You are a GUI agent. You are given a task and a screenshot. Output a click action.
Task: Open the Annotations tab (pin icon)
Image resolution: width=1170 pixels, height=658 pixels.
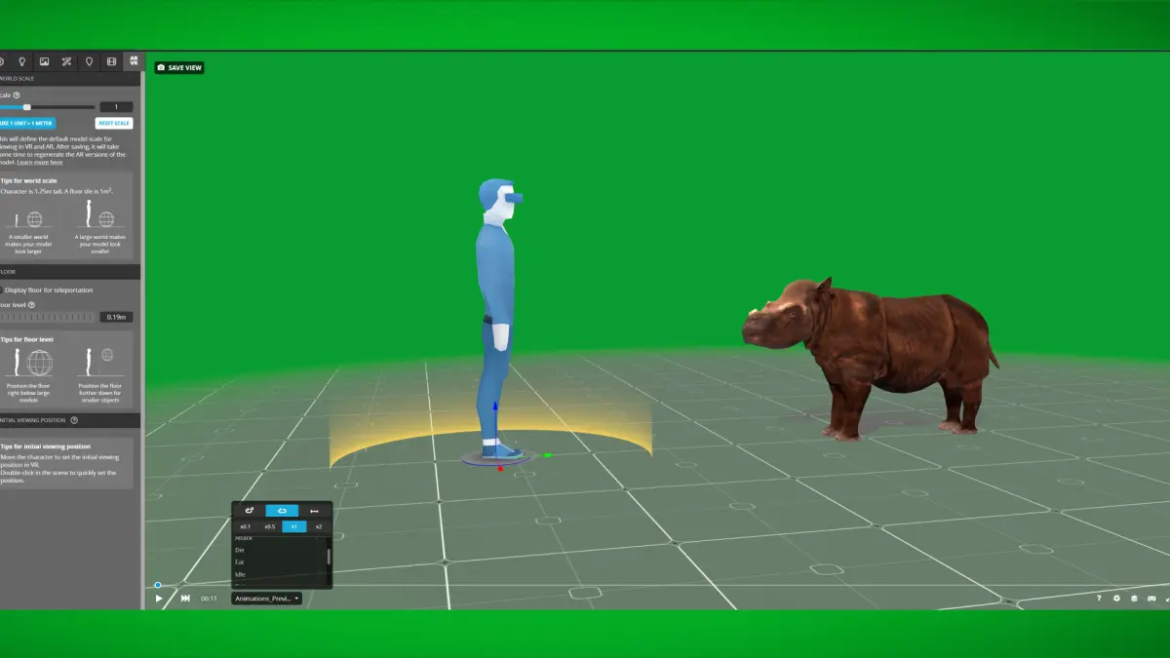pyautogui.click(x=89, y=61)
